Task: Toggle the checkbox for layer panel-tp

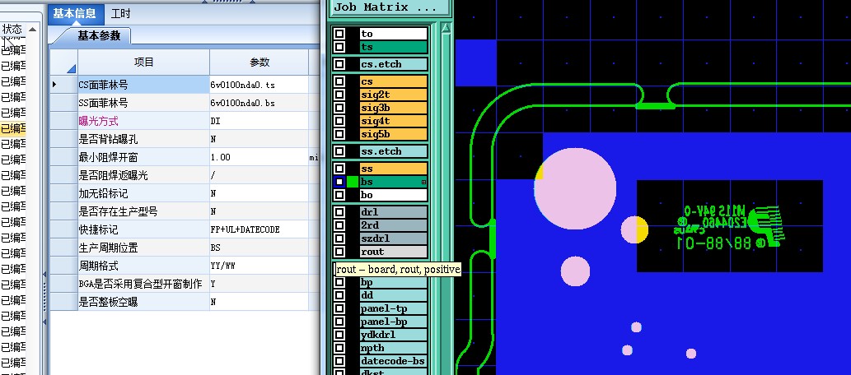Action: tap(339, 309)
